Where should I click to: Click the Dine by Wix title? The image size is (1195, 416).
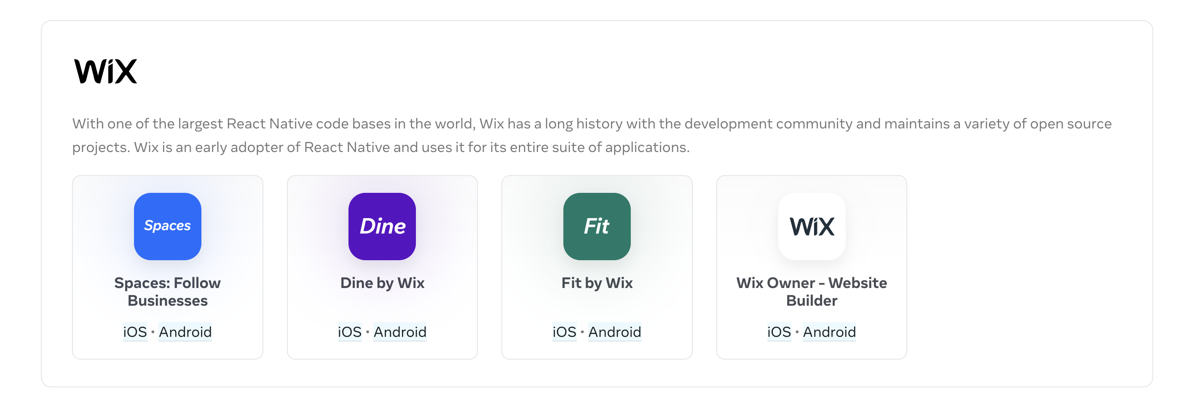coord(382,283)
